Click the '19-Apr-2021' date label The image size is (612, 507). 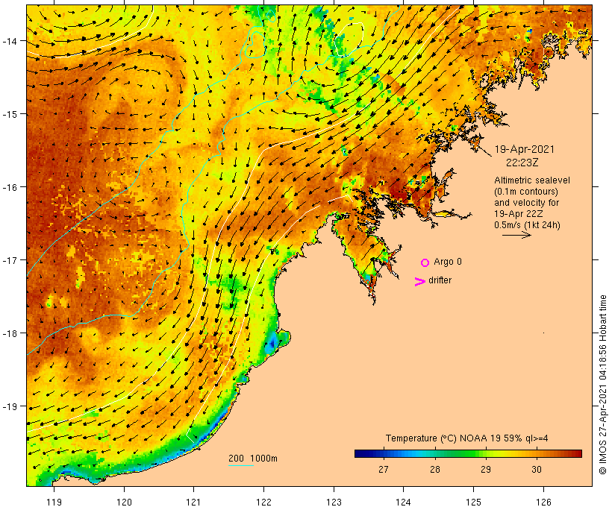pos(524,149)
